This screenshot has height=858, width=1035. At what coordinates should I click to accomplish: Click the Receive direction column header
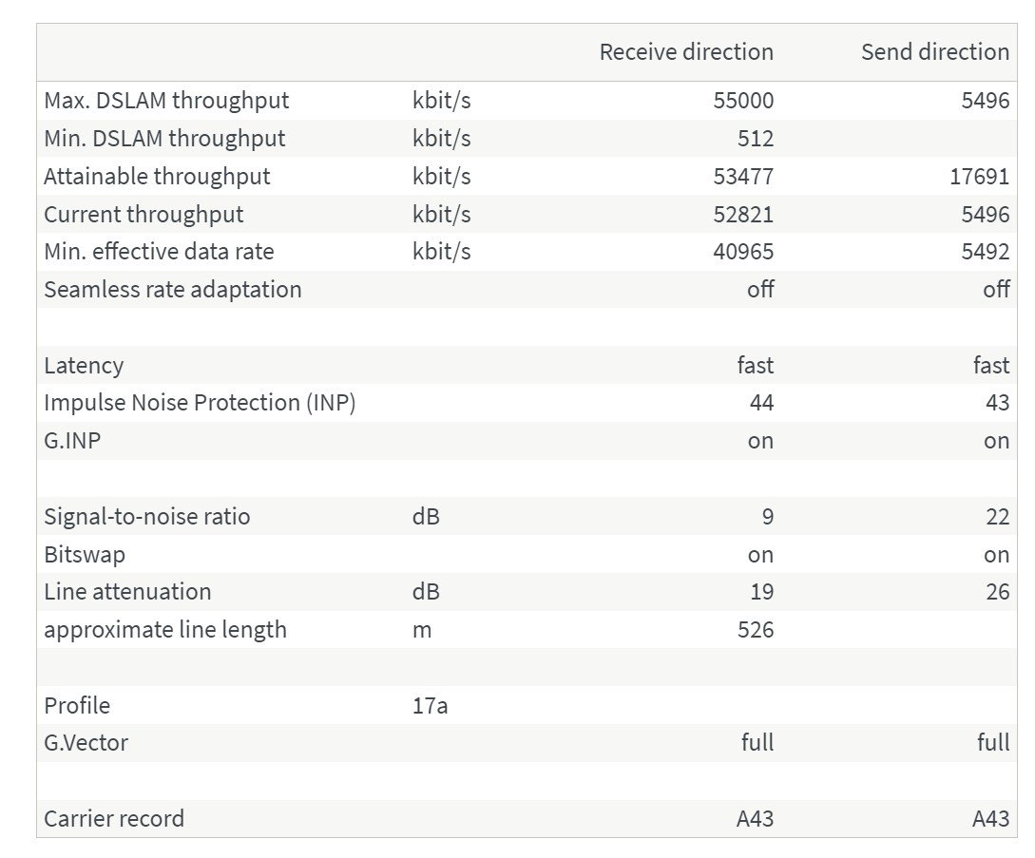click(686, 52)
